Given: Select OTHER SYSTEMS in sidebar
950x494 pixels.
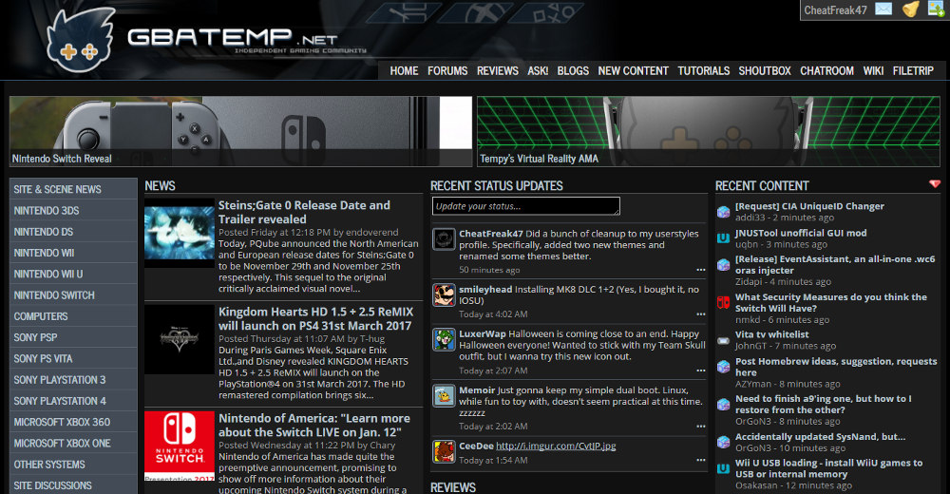Looking at the screenshot, I should click(x=73, y=465).
